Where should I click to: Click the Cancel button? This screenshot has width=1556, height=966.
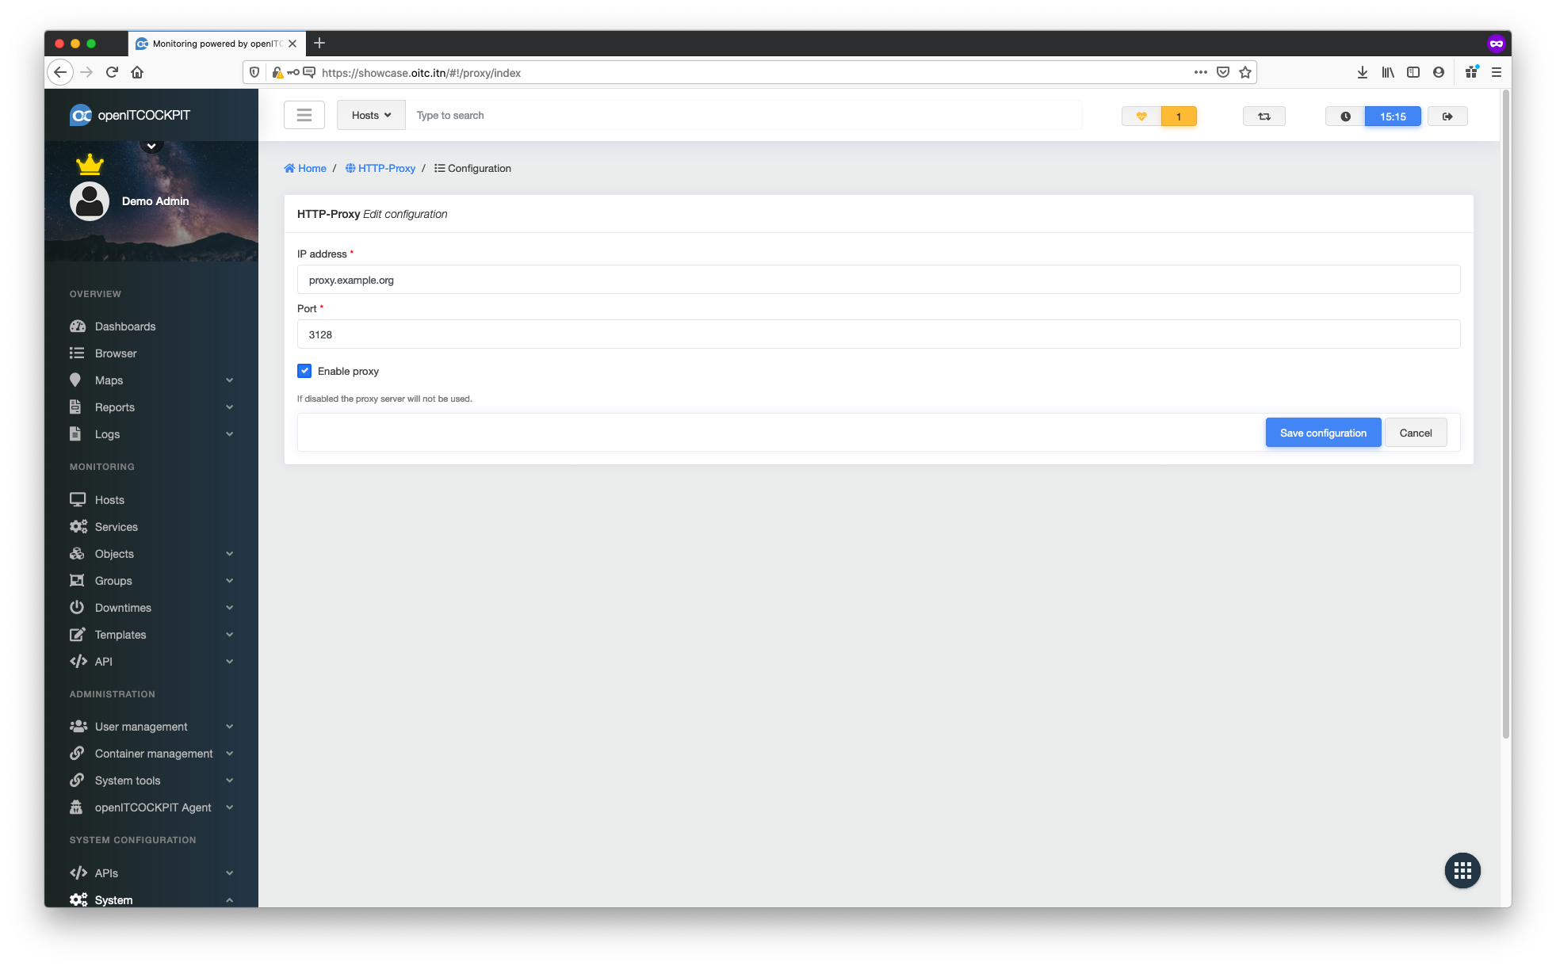1416,433
